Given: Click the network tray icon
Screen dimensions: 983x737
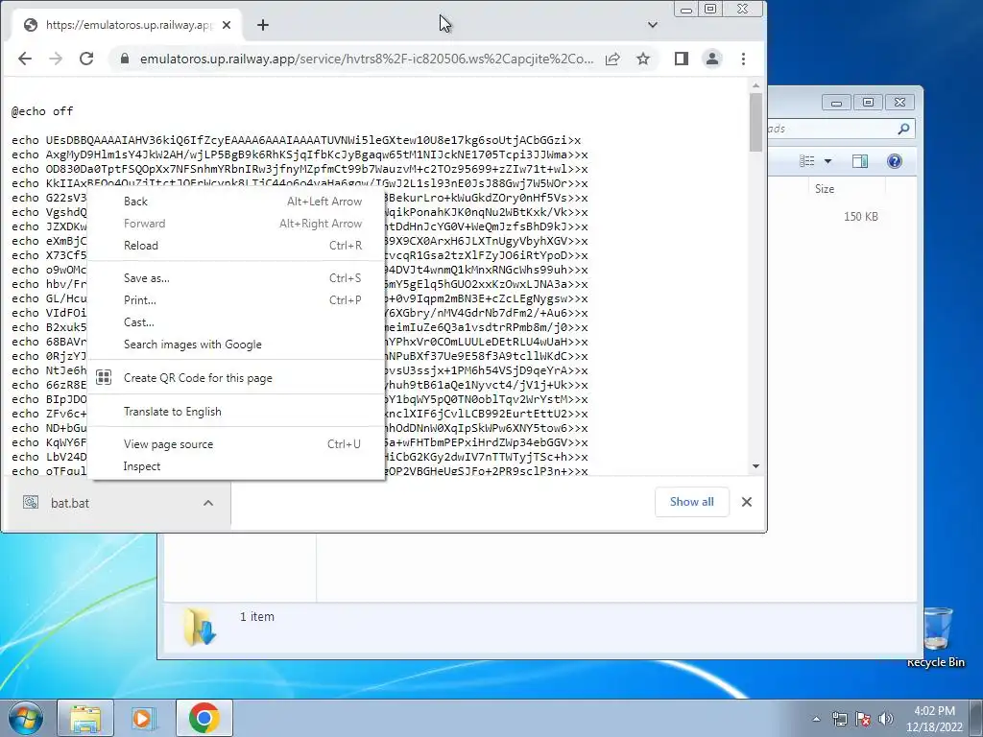Looking at the screenshot, I should click(839, 719).
